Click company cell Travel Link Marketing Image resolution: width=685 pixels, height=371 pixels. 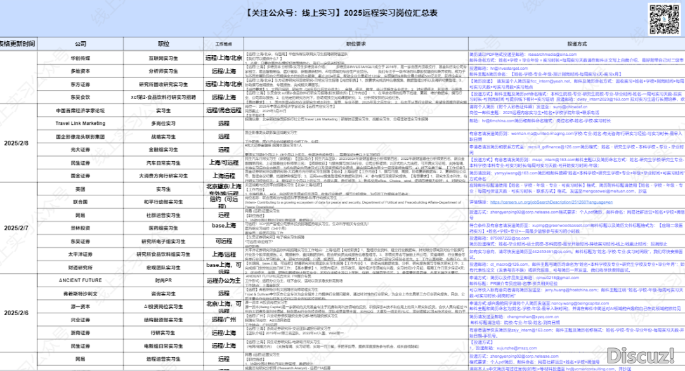click(81, 124)
